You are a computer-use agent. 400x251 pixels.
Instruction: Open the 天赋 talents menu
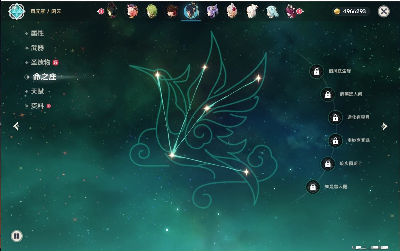pyautogui.click(x=37, y=91)
